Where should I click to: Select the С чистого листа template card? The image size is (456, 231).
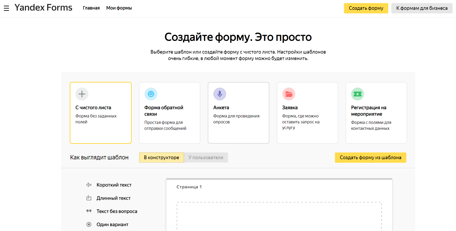(x=101, y=113)
